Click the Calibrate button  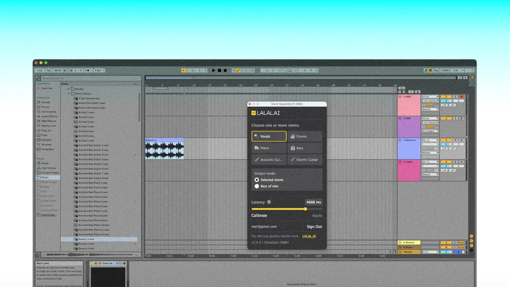pyautogui.click(x=259, y=216)
